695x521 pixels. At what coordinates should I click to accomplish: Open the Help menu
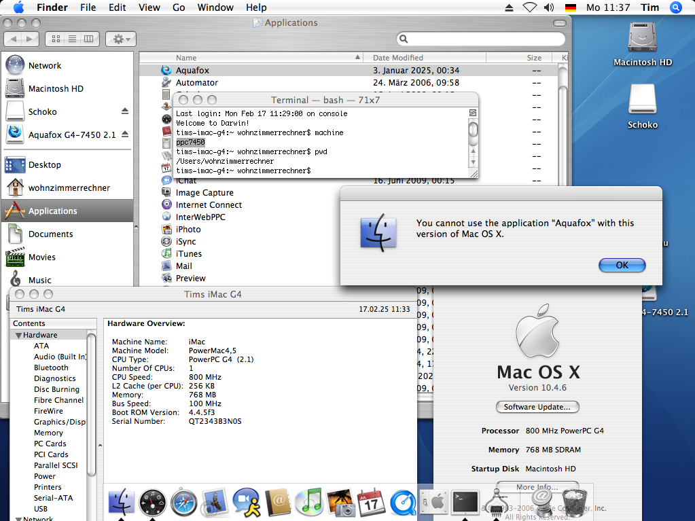256,7
